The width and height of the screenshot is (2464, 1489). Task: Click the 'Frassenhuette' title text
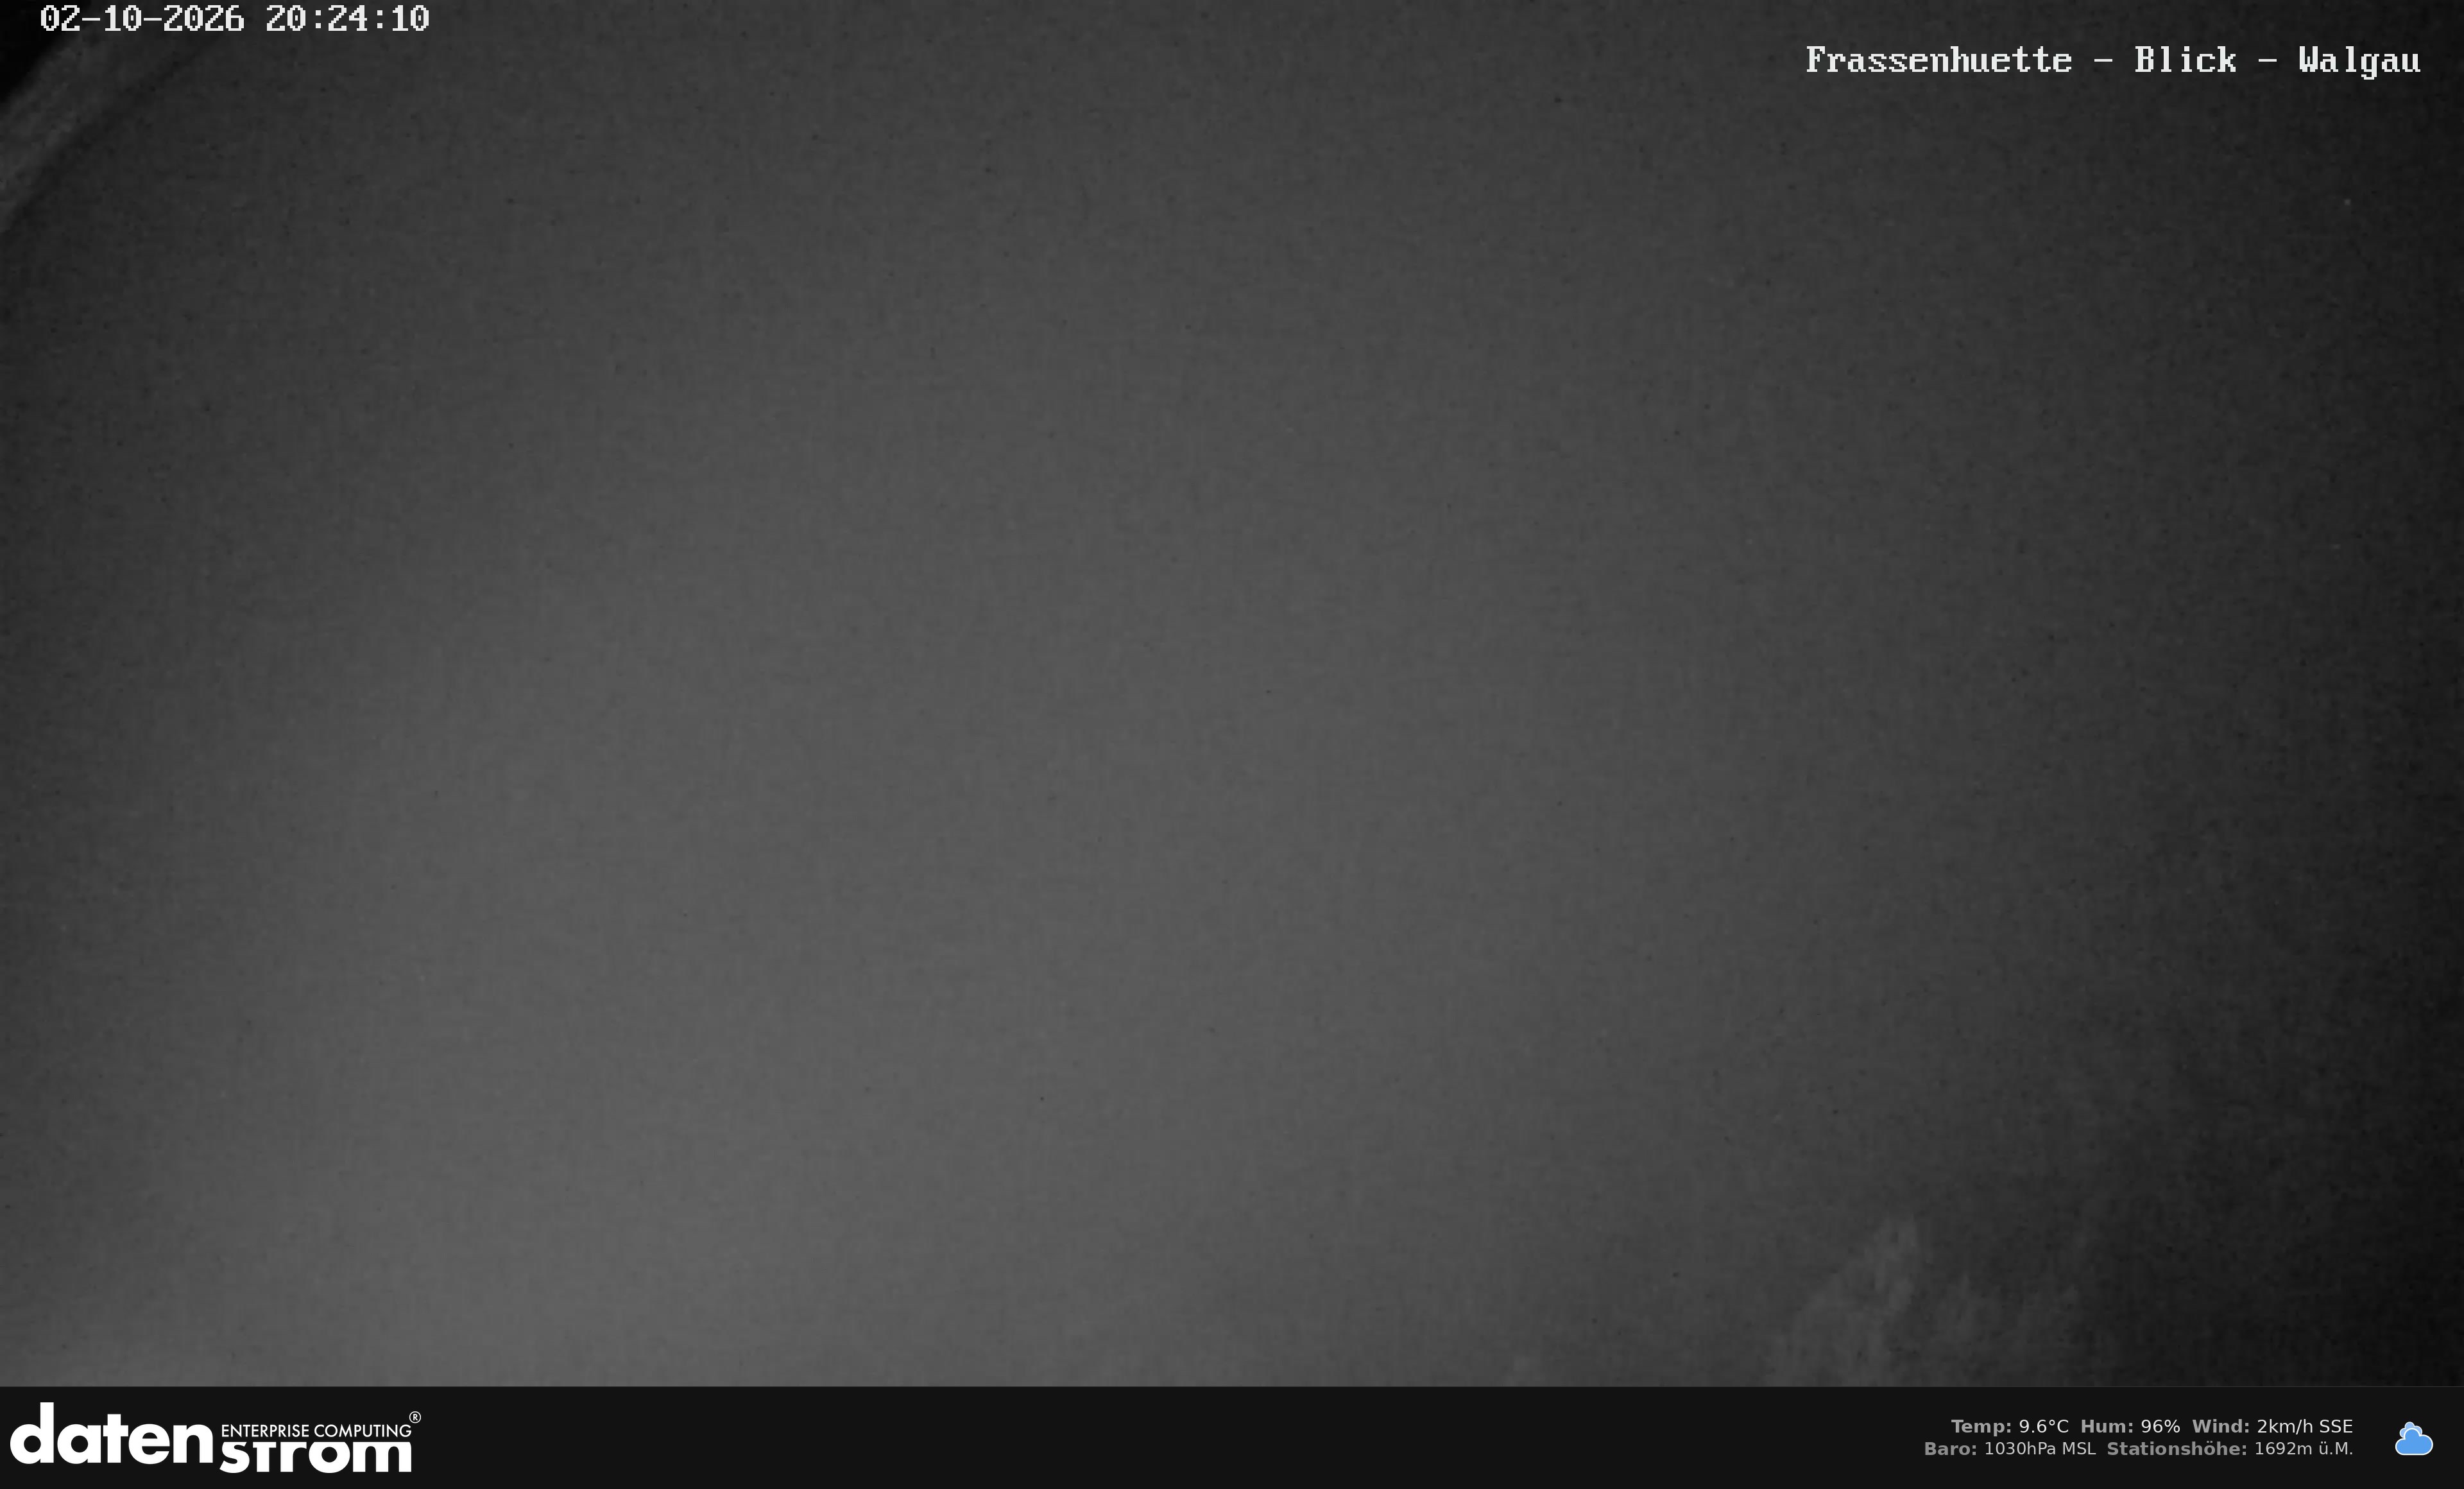tap(1938, 60)
